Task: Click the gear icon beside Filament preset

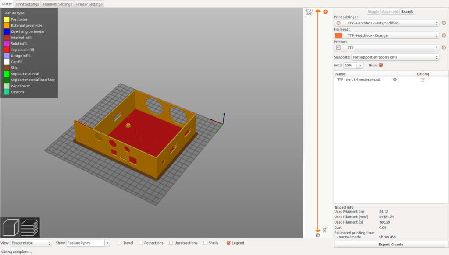Action: tap(444, 35)
